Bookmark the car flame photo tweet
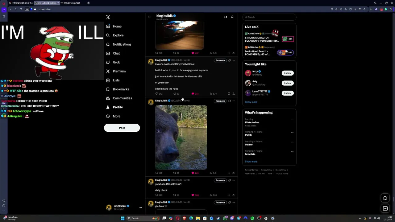 pyautogui.click(x=229, y=53)
